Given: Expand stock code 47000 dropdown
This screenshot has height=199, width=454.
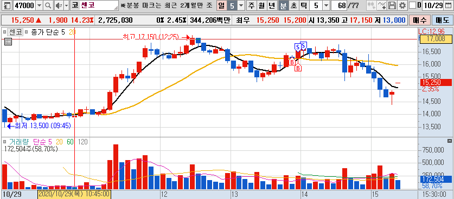Looking at the screenshot, I should [x=40, y=5].
